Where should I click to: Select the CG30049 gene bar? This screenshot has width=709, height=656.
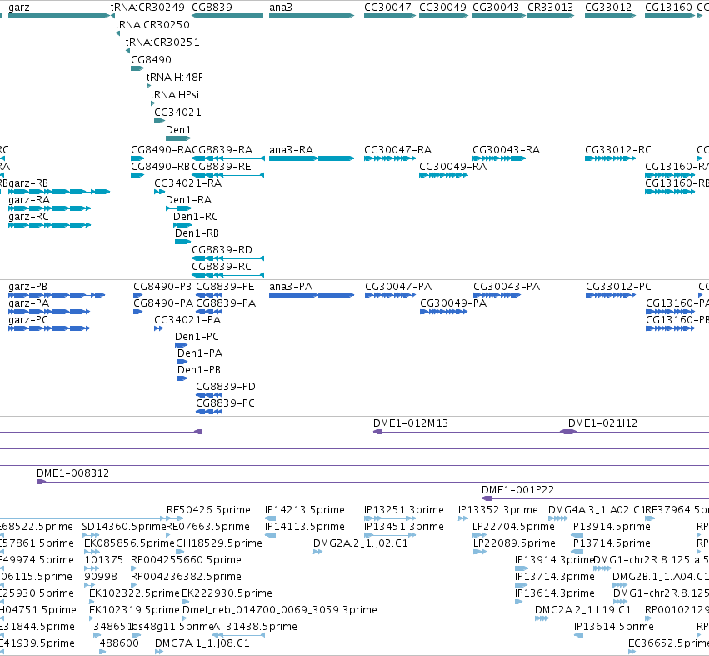click(x=443, y=16)
